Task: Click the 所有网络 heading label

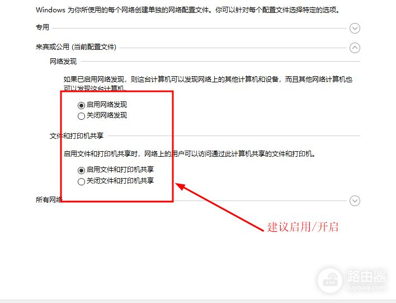Action: 49,199
